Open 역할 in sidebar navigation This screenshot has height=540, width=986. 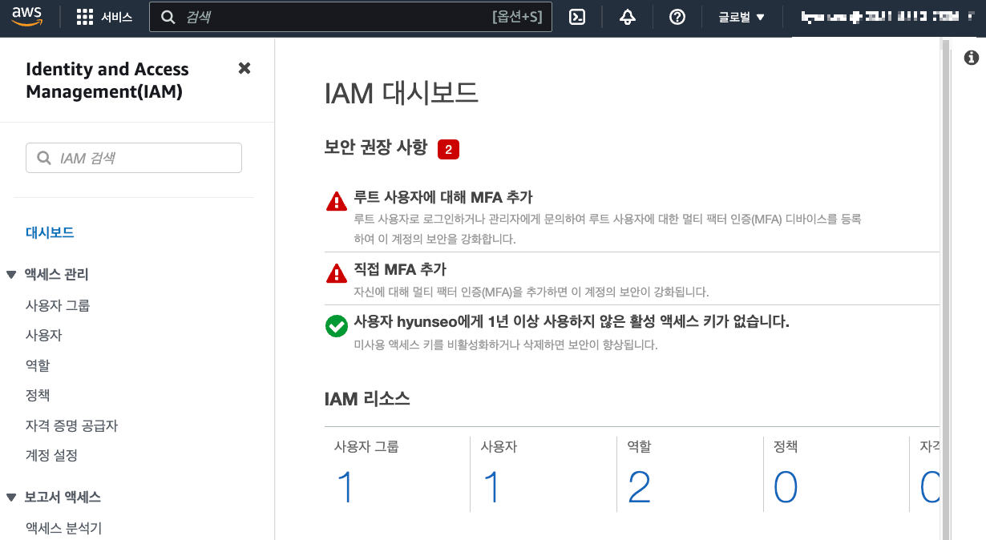(x=38, y=365)
